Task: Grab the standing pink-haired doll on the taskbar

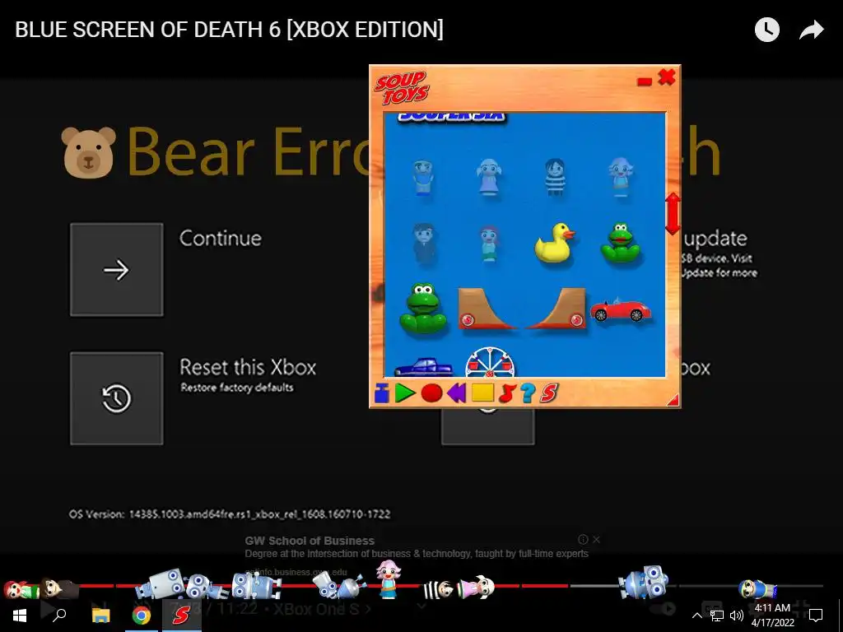Action: (x=388, y=579)
